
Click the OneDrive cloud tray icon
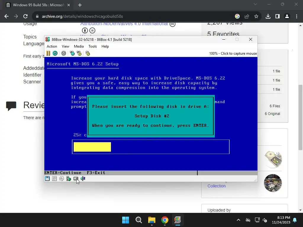[x=248, y=220]
